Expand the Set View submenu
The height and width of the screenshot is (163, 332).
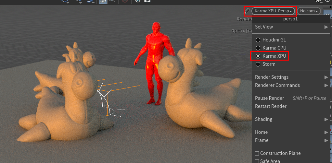click(x=291, y=27)
